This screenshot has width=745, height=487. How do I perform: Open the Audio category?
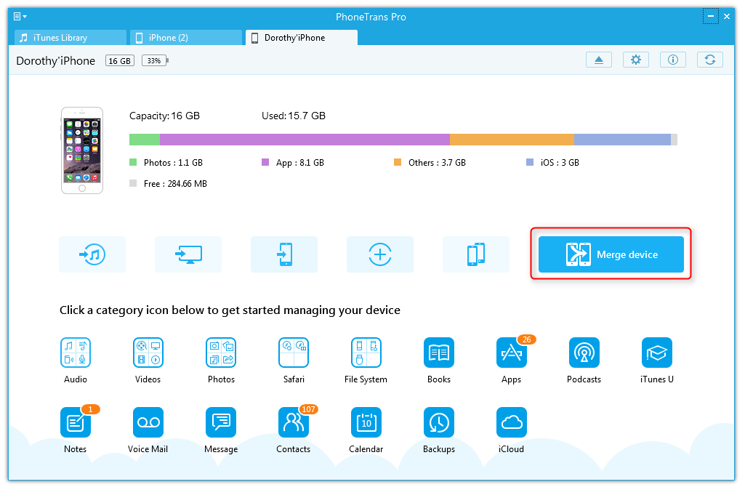(76, 353)
